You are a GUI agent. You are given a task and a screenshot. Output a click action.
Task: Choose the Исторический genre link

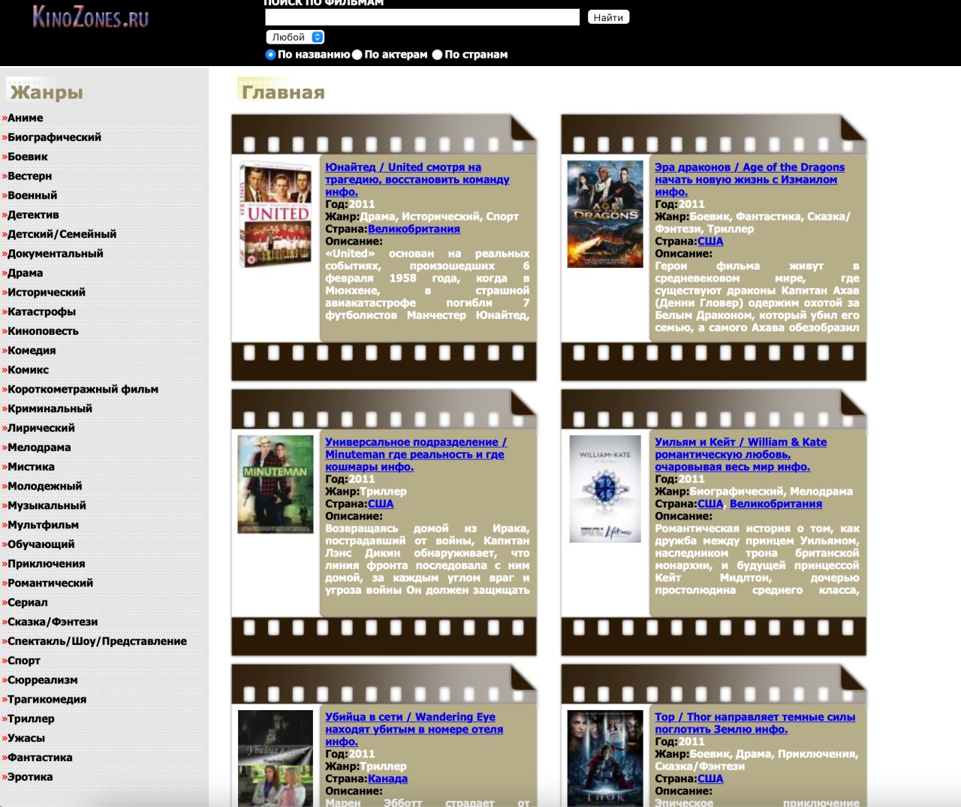[x=47, y=293]
